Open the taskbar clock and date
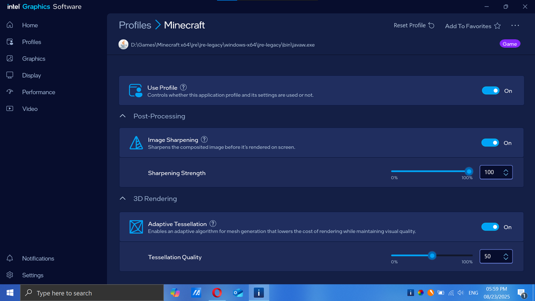The image size is (535, 301). click(496, 293)
